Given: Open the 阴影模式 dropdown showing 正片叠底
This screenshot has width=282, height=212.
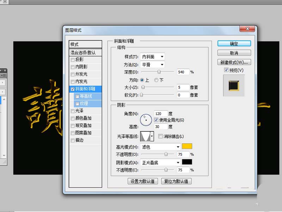Looking at the screenshot, I should pos(160,163).
